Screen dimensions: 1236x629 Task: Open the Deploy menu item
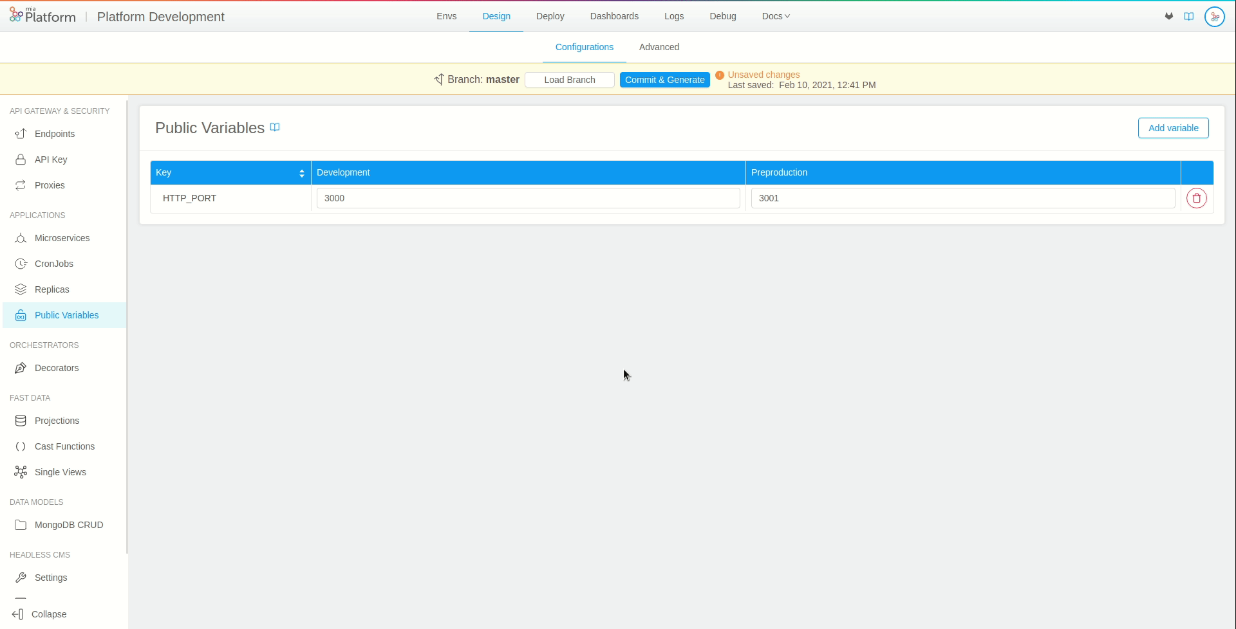[x=550, y=16]
